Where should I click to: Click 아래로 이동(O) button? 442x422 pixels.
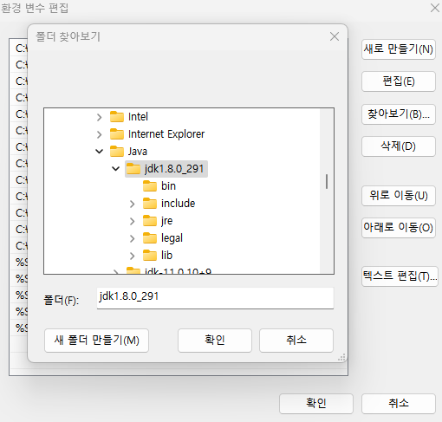point(399,228)
